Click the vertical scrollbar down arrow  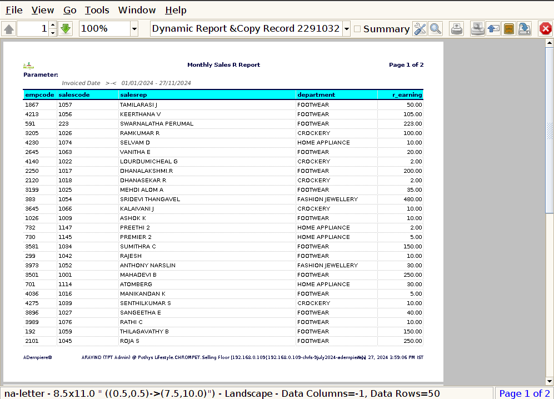click(550, 381)
